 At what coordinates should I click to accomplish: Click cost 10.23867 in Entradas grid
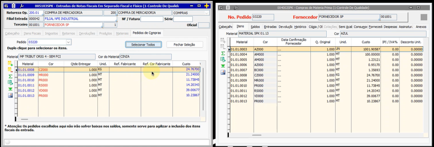[x=192, y=96]
